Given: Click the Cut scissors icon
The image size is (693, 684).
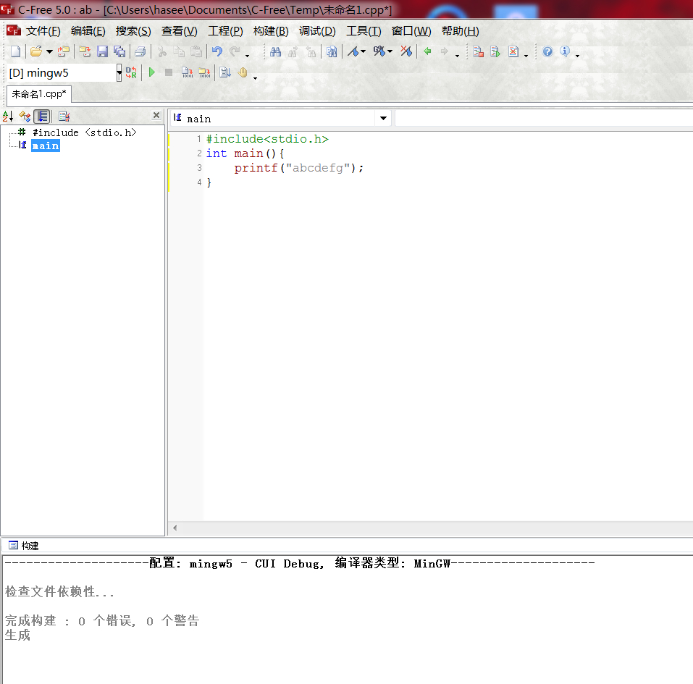Looking at the screenshot, I should coord(162,51).
